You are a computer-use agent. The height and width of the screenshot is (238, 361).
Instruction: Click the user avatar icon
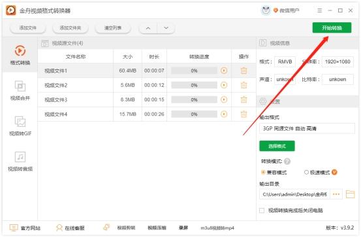click(266, 10)
